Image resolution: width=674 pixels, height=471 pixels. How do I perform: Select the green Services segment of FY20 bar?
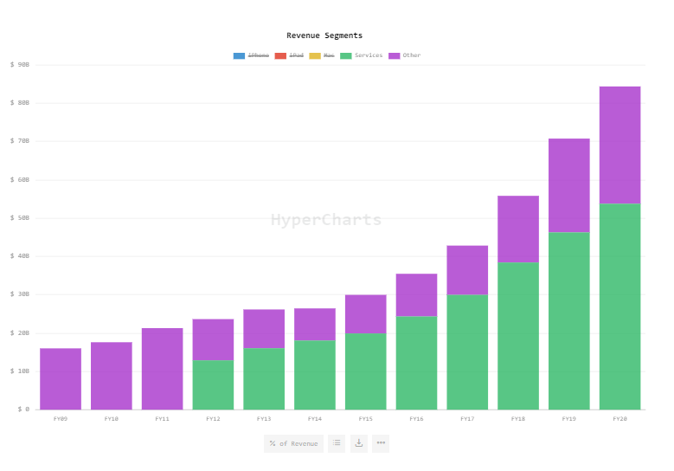point(619,306)
